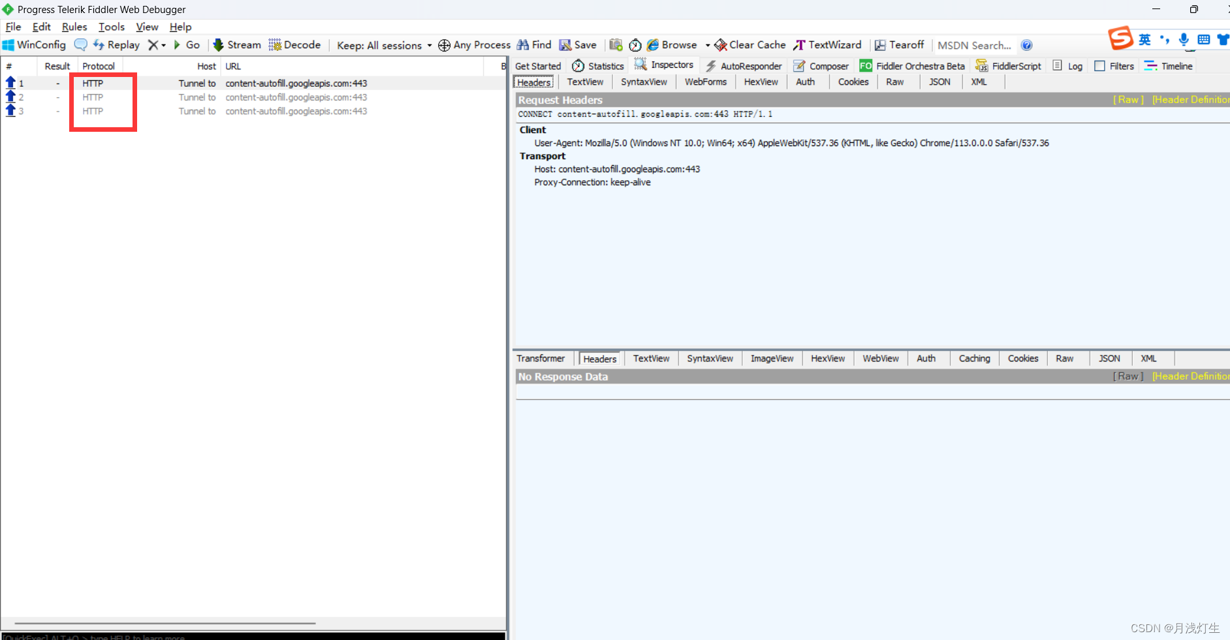Image resolution: width=1230 pixels, height=640 pixels.
Task: Click Clear Cache
Action: tap(750, 45)
